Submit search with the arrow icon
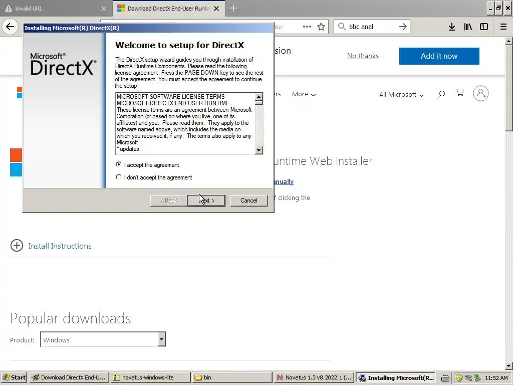The image size is (513, 385). click(x=403, y=27)
